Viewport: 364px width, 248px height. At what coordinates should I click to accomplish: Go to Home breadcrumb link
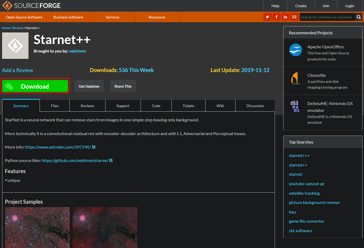(6, 28)
